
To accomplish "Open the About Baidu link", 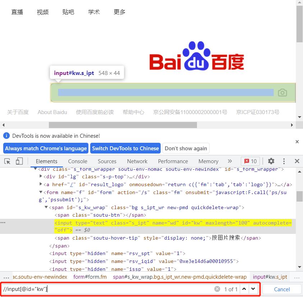I will pyautogui.click(x=52, y=112).
